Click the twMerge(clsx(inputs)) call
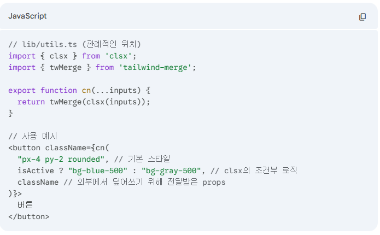The width and height of the screenshot is (380, 235). 98,102
